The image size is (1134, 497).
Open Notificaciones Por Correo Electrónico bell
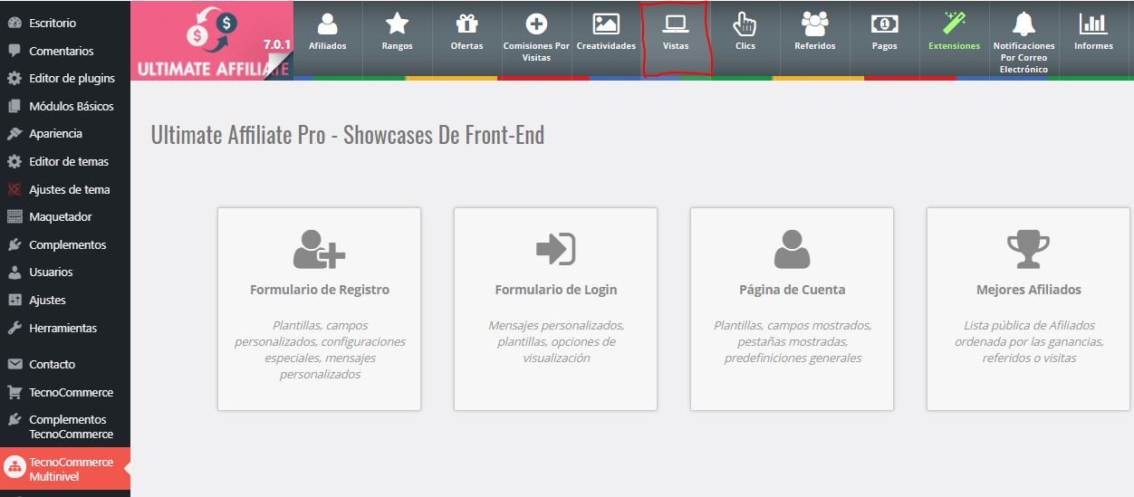[1023, 24]
